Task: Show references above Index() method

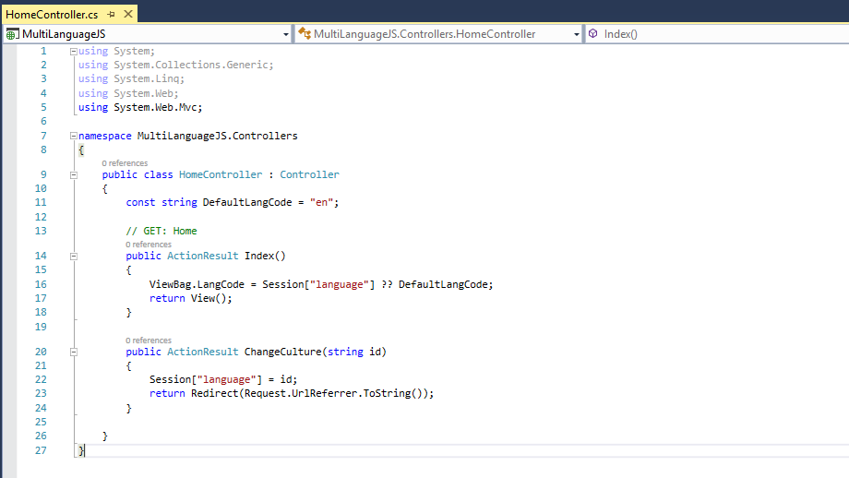Action: click(x=149, y=245)
